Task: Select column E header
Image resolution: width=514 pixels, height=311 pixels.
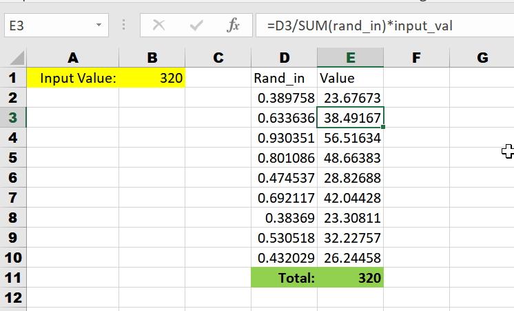Action: (351, 58)
